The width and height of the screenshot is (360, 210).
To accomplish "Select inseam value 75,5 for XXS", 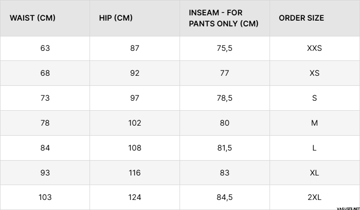I will (x=225, y=48).
